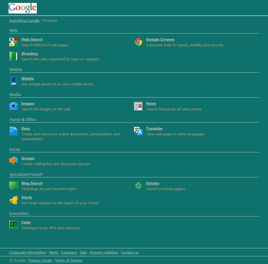Click the Contact us footer link

pyautogui.click(x=130, y=252)
